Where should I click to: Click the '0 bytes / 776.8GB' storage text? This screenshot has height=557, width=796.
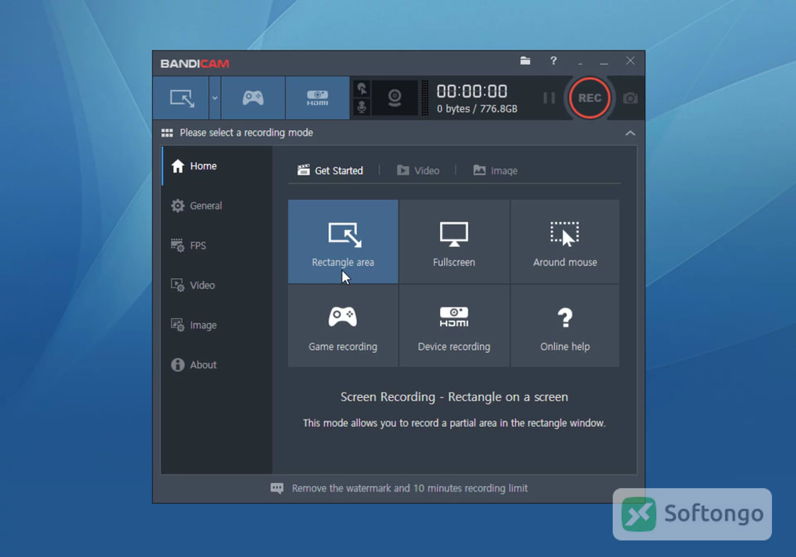click(x=477, y=109)
